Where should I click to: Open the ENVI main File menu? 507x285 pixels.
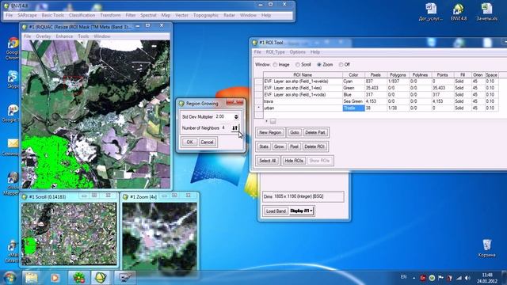pyautogui.click(x=9, y=15)
